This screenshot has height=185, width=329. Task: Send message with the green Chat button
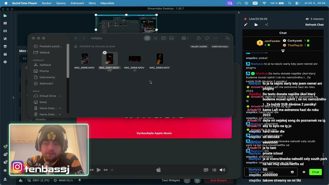tap(315, 172)
